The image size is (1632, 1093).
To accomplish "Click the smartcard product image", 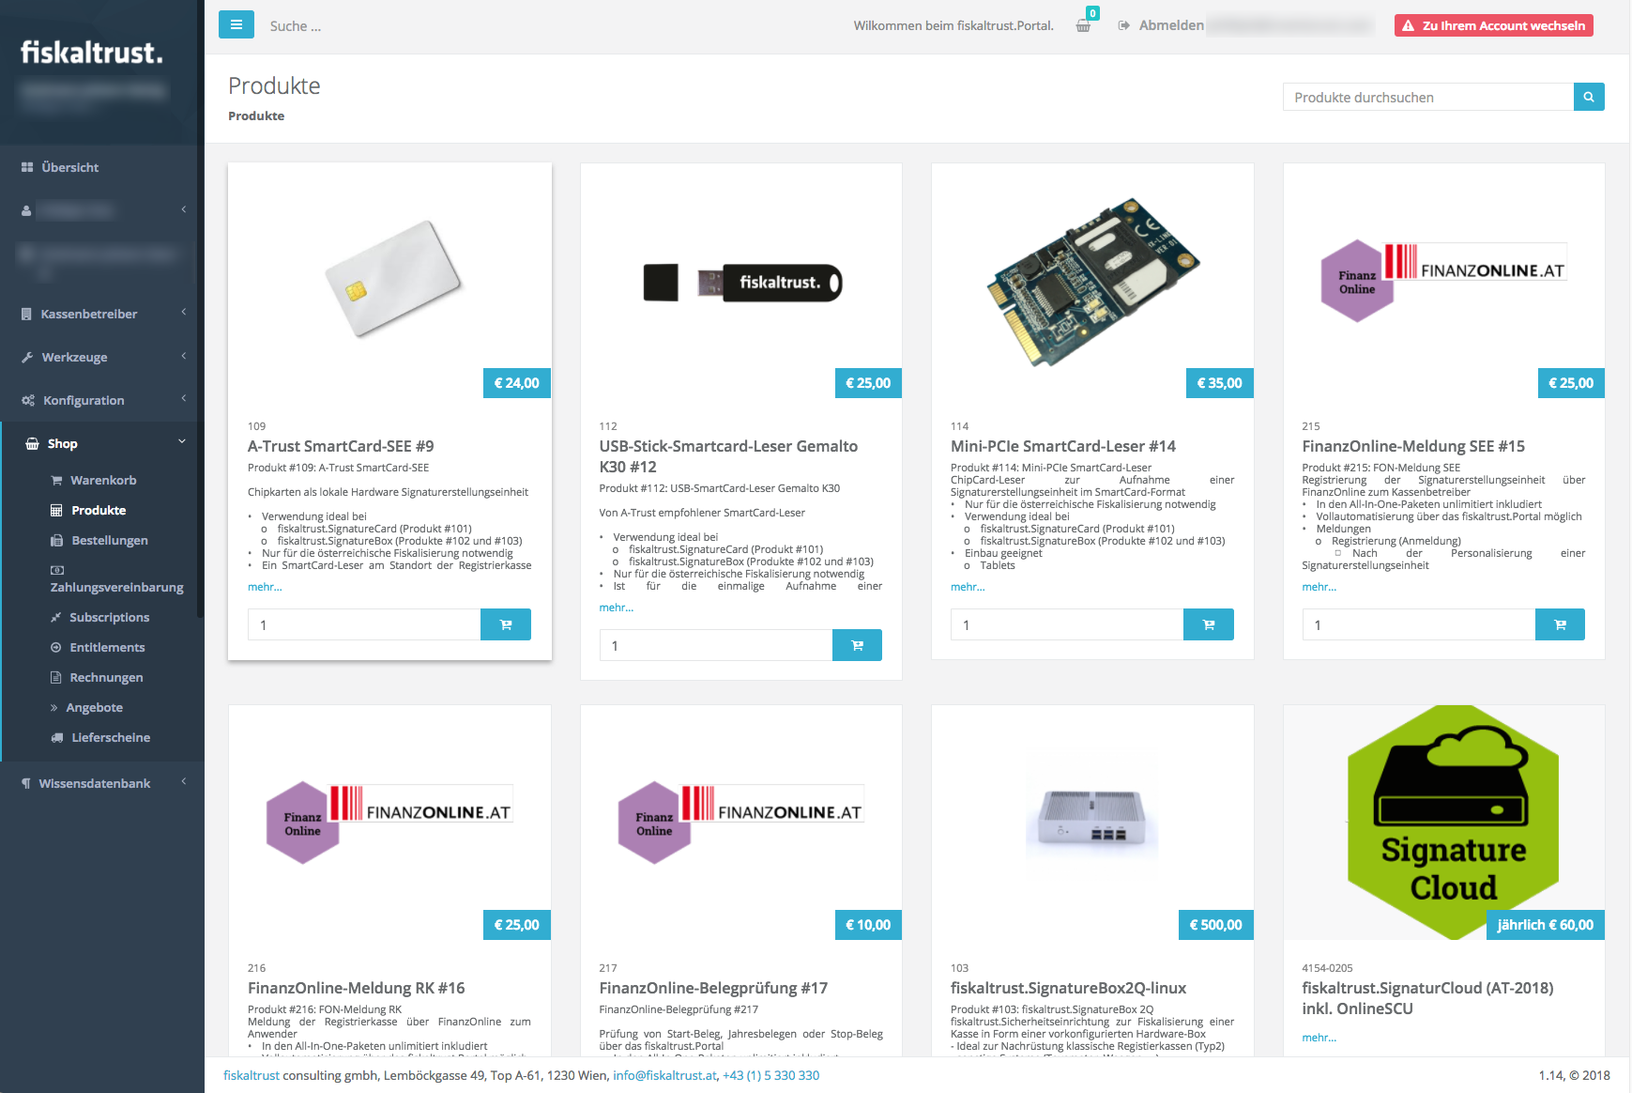I will tap(393, 279).
